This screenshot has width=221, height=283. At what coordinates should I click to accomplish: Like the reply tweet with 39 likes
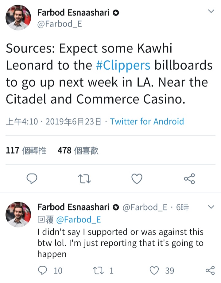point(154,271)
